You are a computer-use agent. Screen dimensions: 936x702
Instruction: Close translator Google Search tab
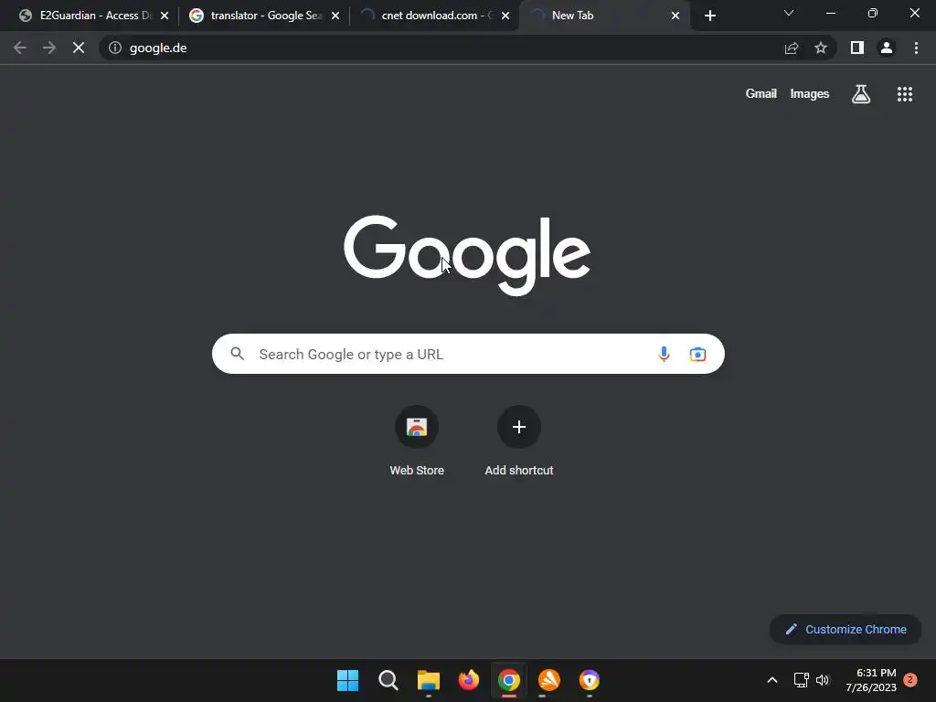[x=335, y=16]
